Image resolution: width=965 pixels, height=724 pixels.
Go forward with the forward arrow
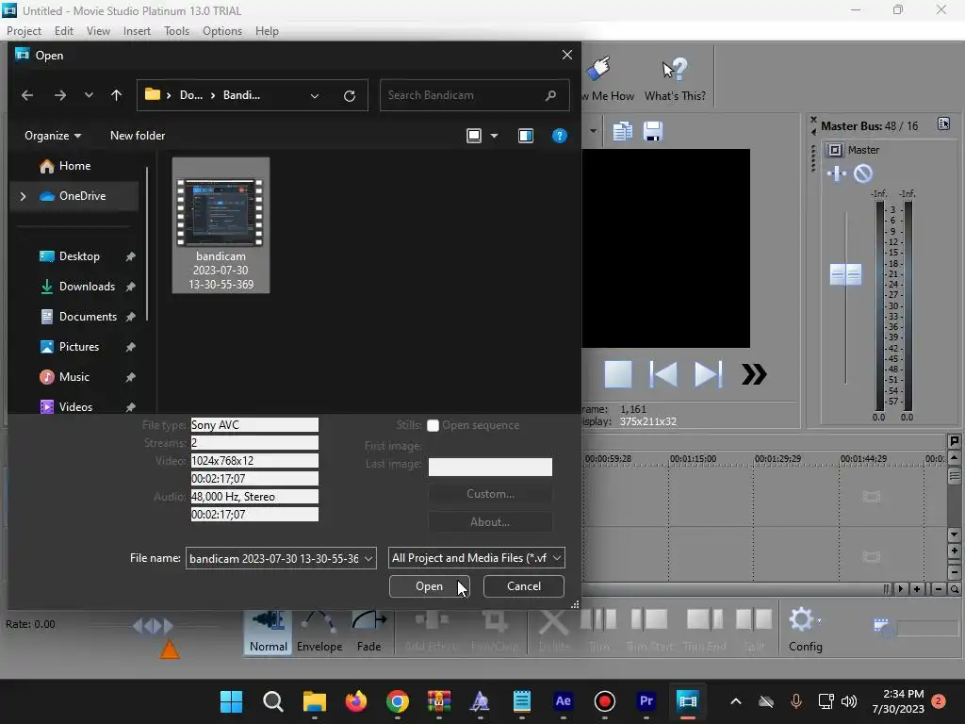pos(59,95)
